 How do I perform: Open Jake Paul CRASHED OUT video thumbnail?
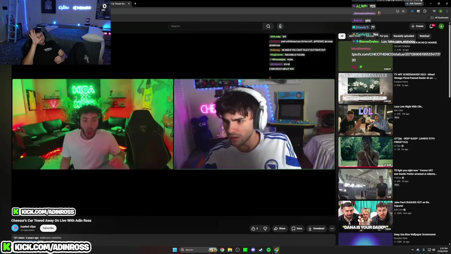pos(365,216)
